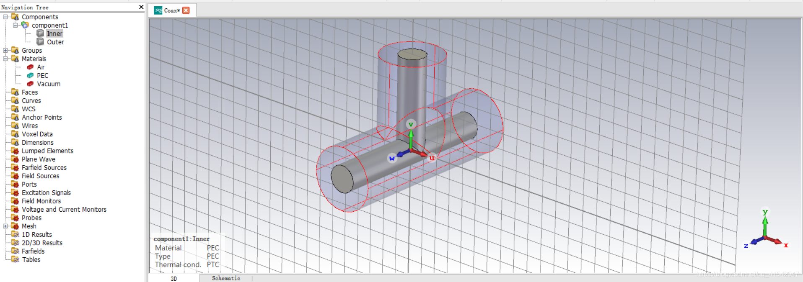Screen dimensions: 803x282
Task: Click the WCS v-axis handle
Action: [x=411, y=124]
